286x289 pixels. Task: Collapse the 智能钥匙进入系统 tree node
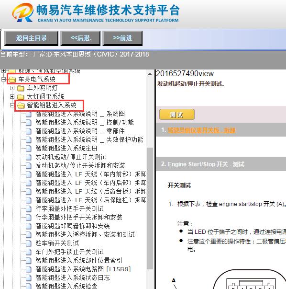pos(12,105)
